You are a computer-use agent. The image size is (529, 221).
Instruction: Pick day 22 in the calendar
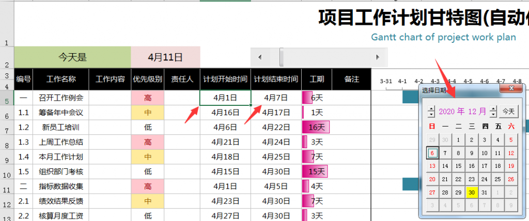coord(459,179)
